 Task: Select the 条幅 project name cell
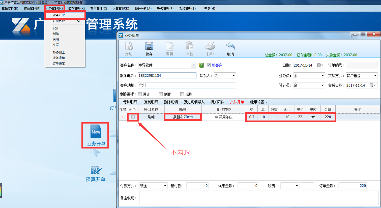[151, 117]
